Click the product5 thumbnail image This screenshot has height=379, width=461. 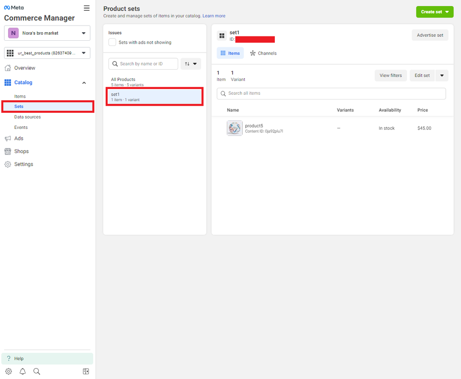[235, 128]
